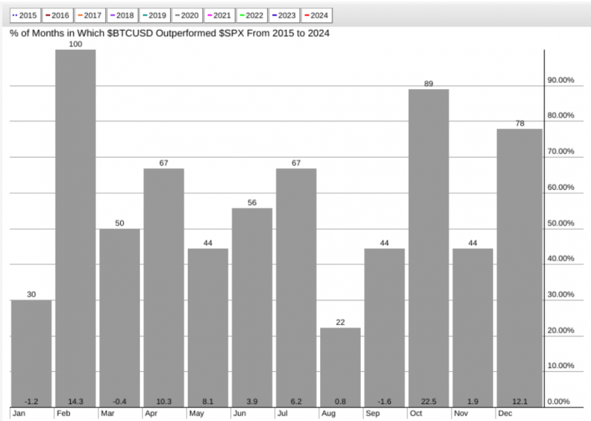
Task: Click the May month axis label
Action: pos(196,413)
